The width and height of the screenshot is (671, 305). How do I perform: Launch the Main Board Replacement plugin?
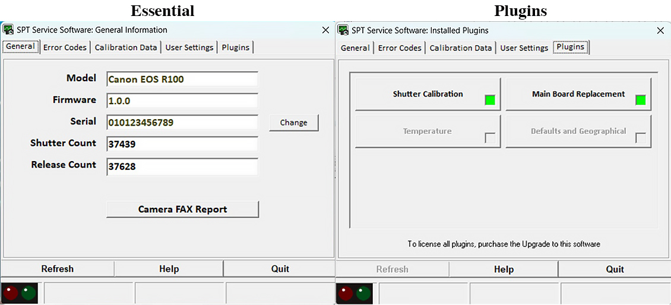[578, 94]
